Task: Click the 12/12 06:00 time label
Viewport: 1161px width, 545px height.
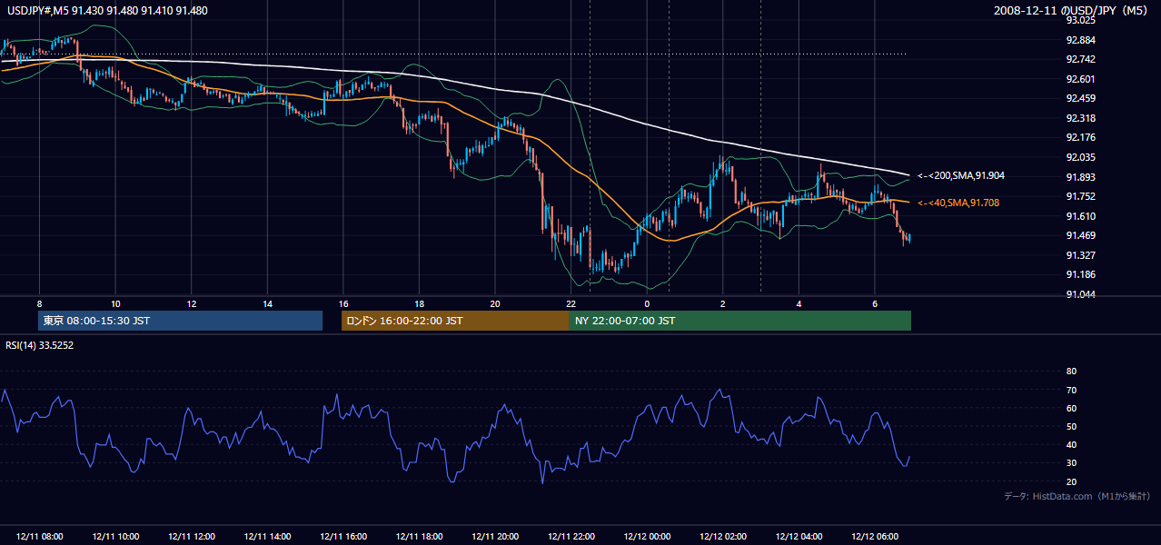Action: 875,536
